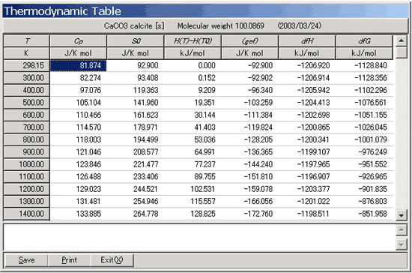The width and height of the screenshot is (412, 273).
Task: Select the dfG column header
Action: click(x=365, y=41)
